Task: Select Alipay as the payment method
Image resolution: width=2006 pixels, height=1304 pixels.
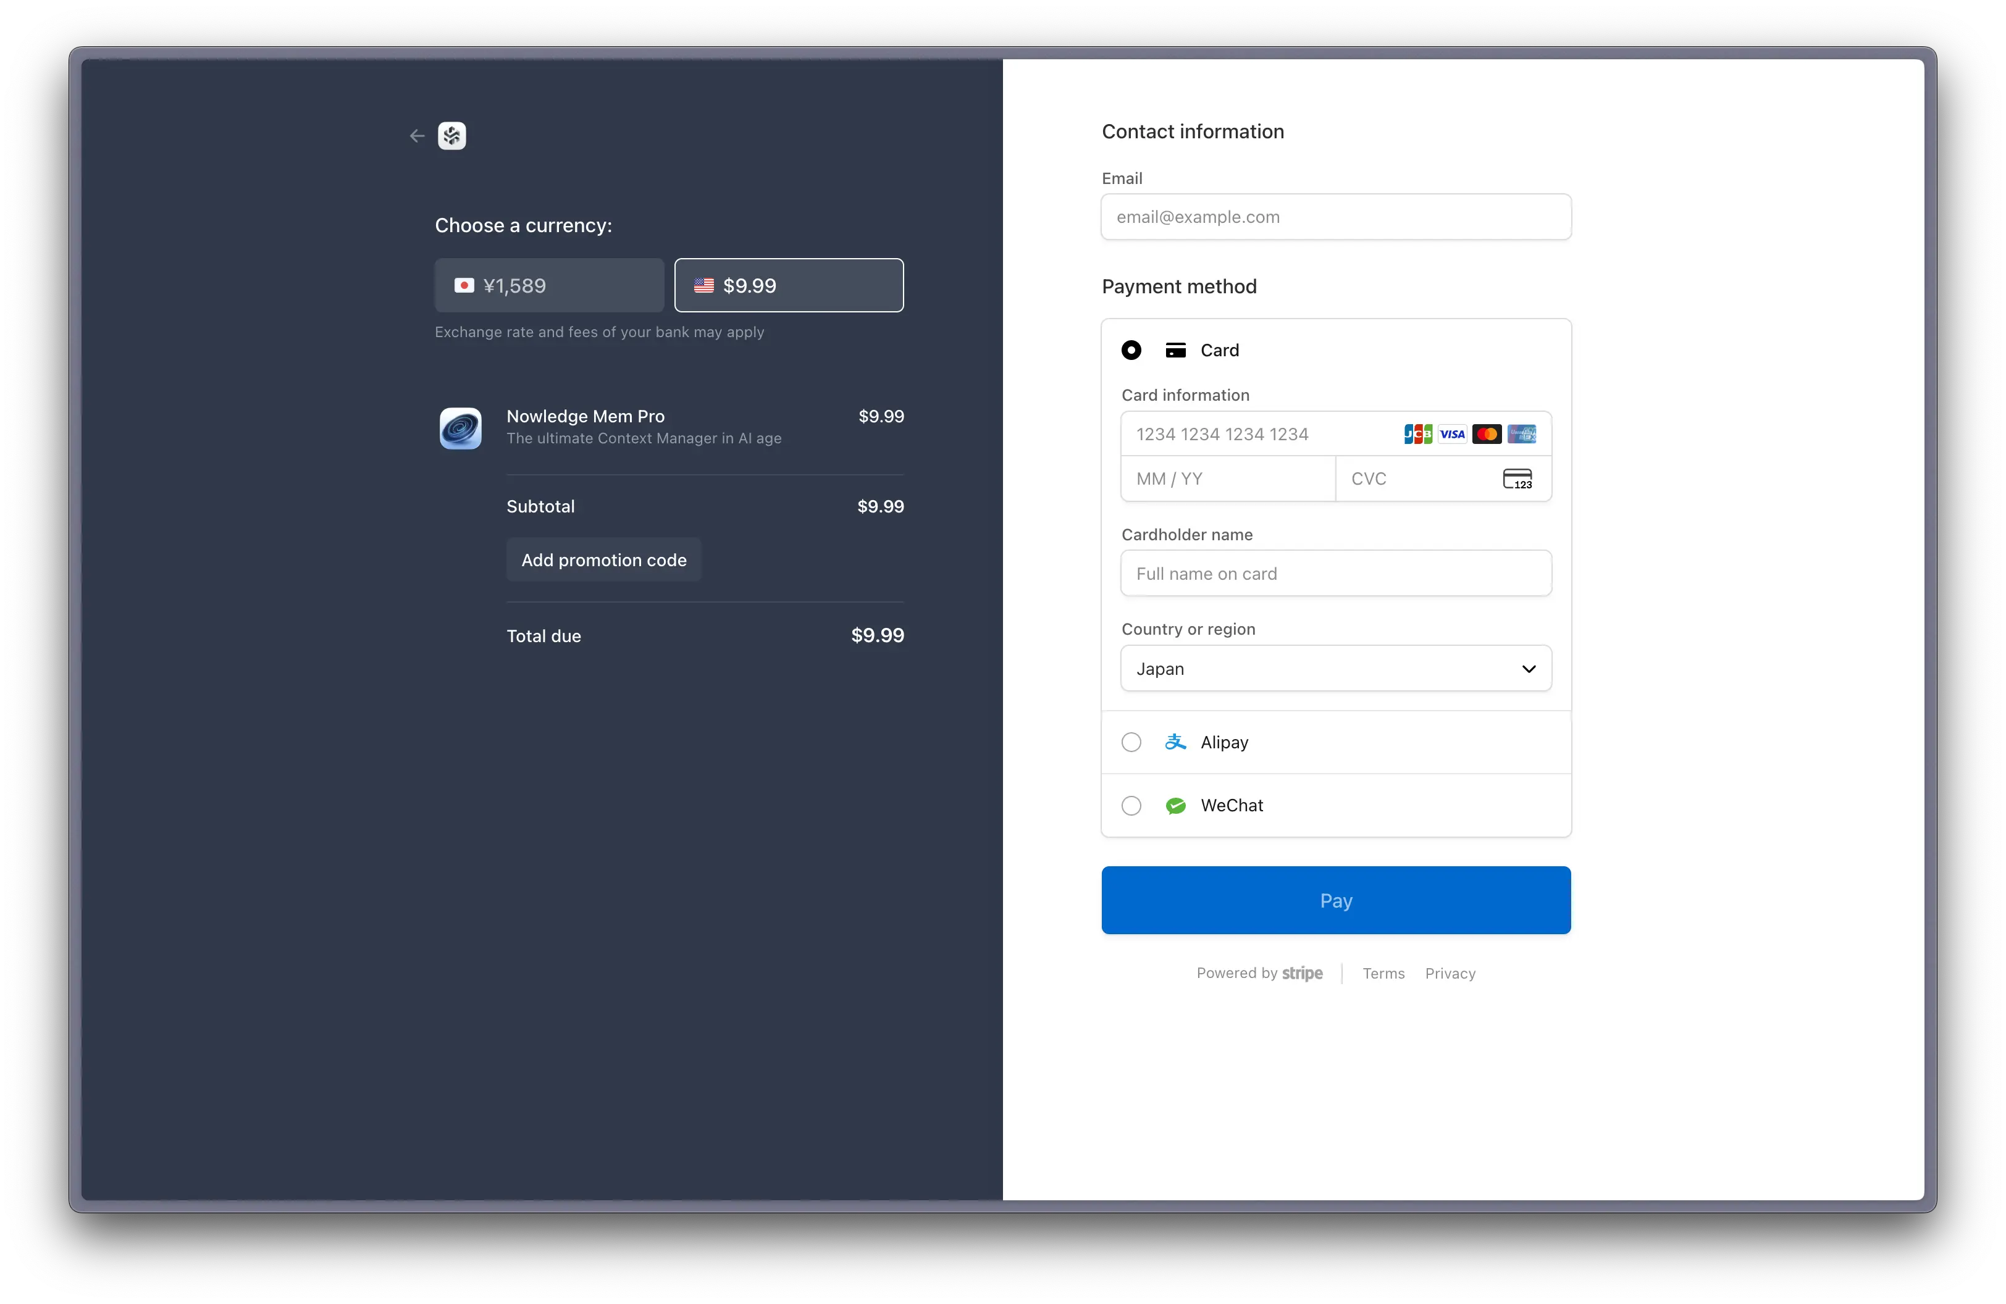Action: (x=1131, y=742)
